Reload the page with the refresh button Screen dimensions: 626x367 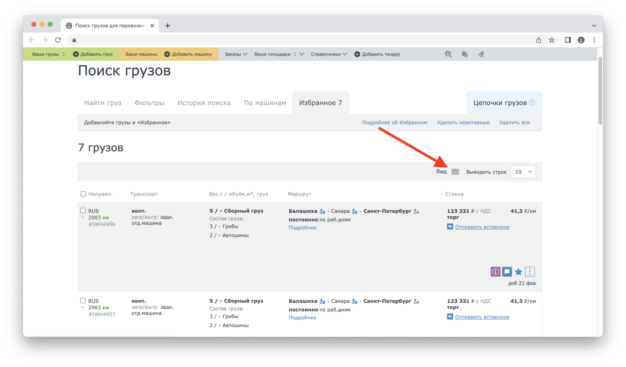tap(58, 40)
